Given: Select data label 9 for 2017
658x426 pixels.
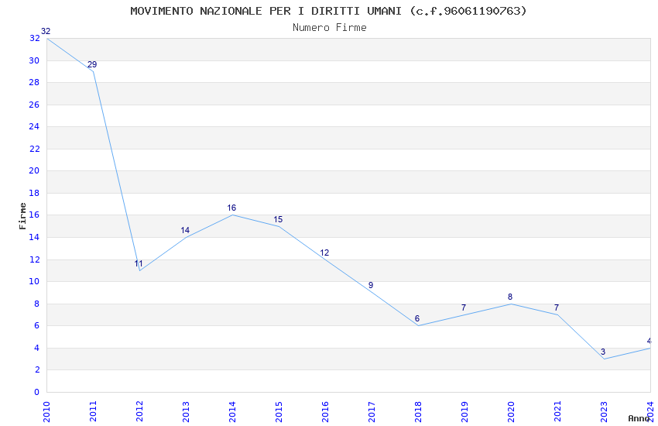Looking at the screenshot, I should tap(371, 285).
